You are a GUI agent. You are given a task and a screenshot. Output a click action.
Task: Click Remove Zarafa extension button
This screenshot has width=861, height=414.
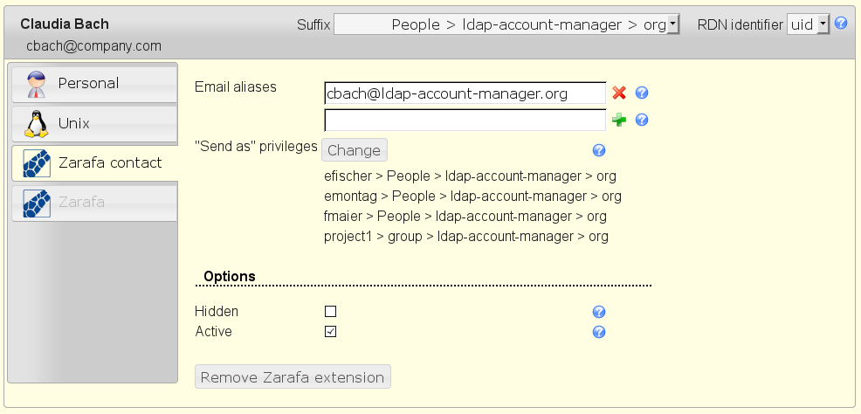point(293,377)
